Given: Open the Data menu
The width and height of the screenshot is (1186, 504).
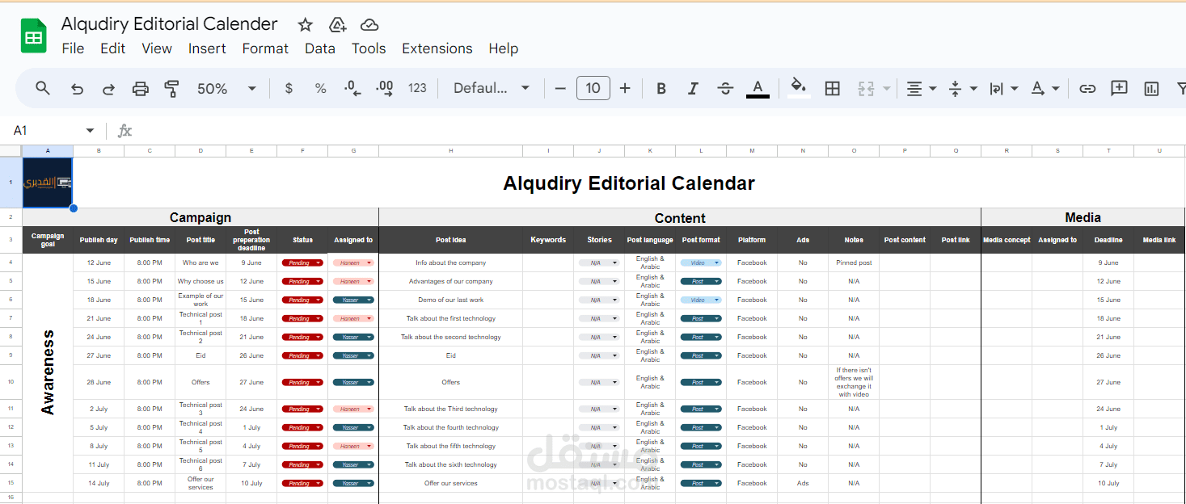Looking at the screenshot, I should coord(320,48).
